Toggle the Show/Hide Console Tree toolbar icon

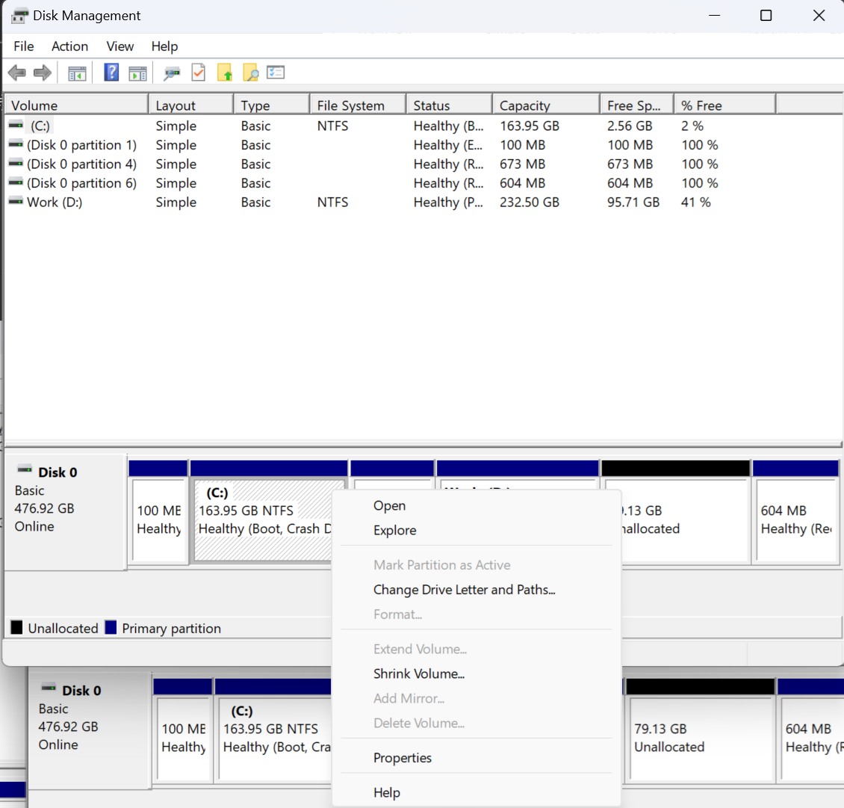77,73
